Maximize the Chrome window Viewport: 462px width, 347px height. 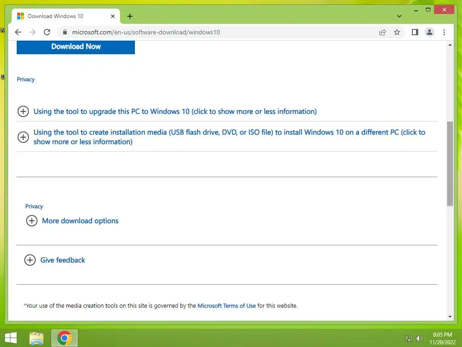pyautogui.click(x=428, y=10)
